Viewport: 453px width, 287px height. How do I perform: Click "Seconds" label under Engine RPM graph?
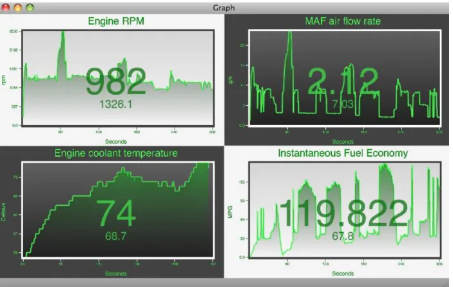116,142
